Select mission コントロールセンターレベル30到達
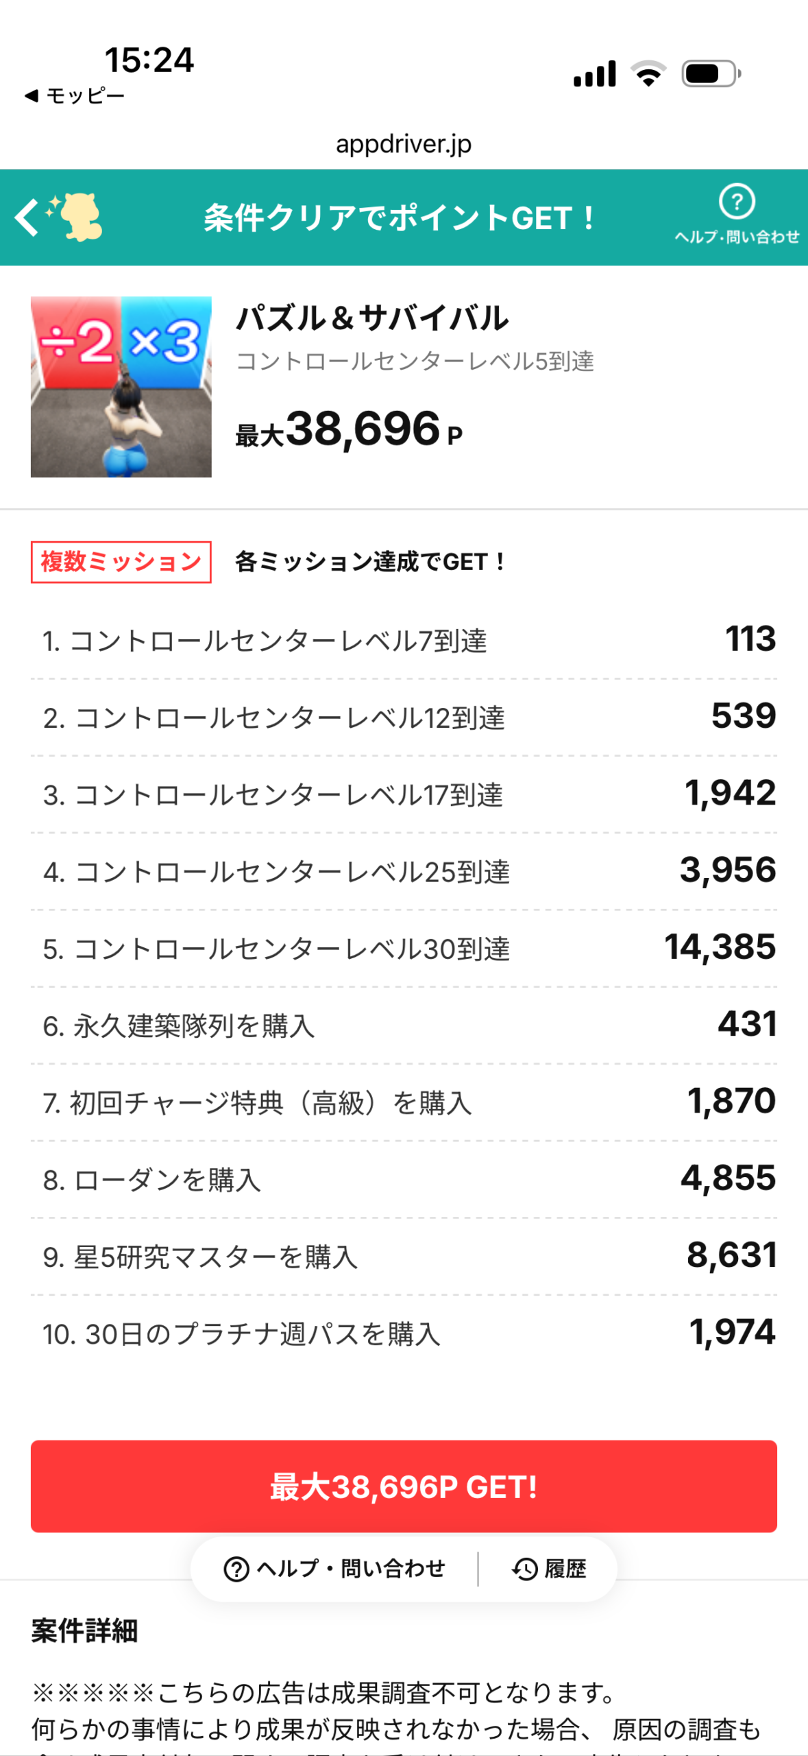Screen dimensions: 808x1756 (276, 949)
